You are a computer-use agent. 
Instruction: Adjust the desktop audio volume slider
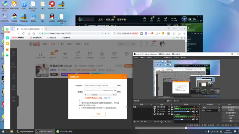(x=183, y=119)
